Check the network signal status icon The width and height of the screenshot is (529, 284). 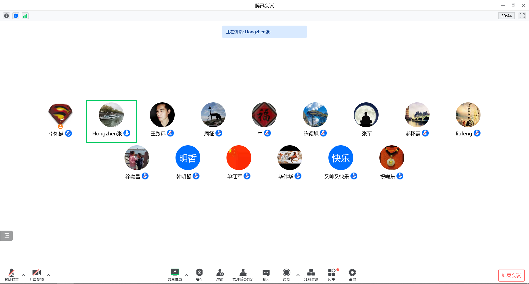click(x=25, y=16)
